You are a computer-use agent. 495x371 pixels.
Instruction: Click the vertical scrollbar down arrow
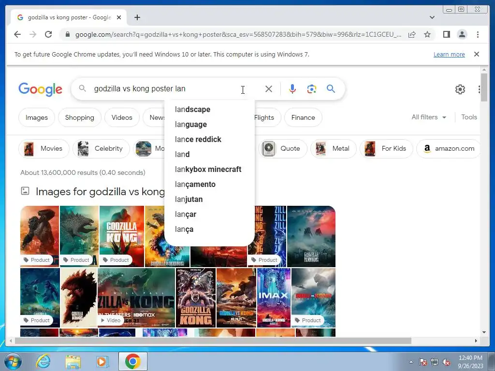tap(484, 332)
